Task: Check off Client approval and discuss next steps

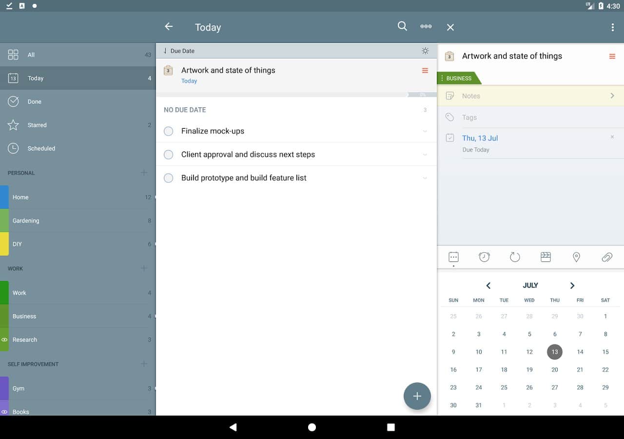Action: pos(169,155)
